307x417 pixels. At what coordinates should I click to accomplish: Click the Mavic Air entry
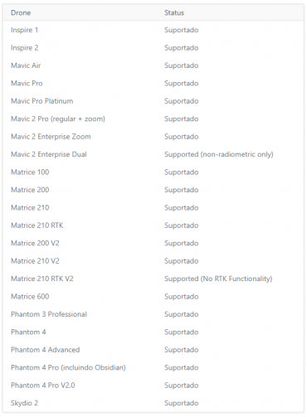pos(26,65)
